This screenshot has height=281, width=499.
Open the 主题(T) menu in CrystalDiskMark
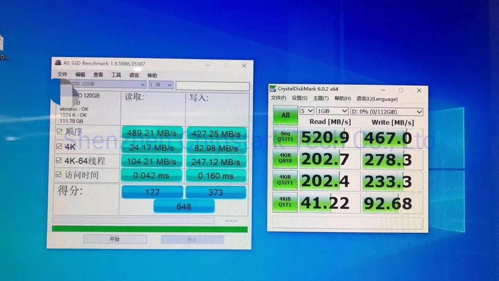coord(321,99)
